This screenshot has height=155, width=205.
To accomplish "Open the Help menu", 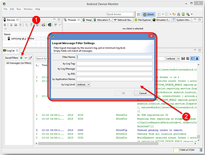I will 38,9.
